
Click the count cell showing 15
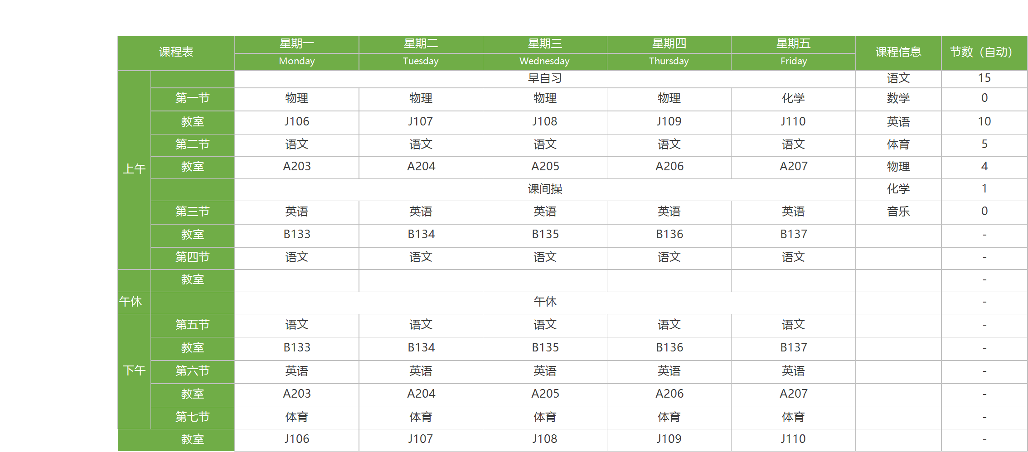point(984,79)
